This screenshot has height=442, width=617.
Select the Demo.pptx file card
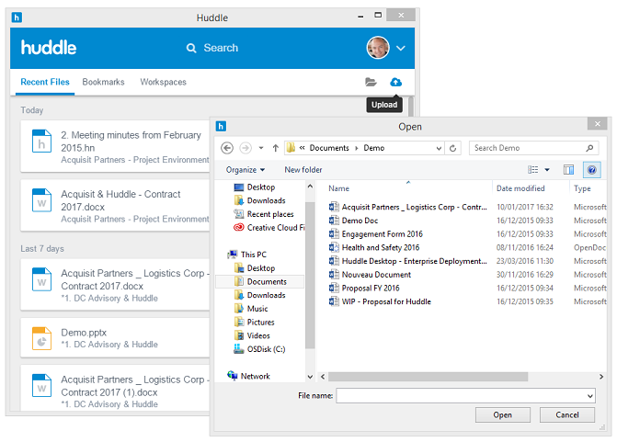click(115, 338)
